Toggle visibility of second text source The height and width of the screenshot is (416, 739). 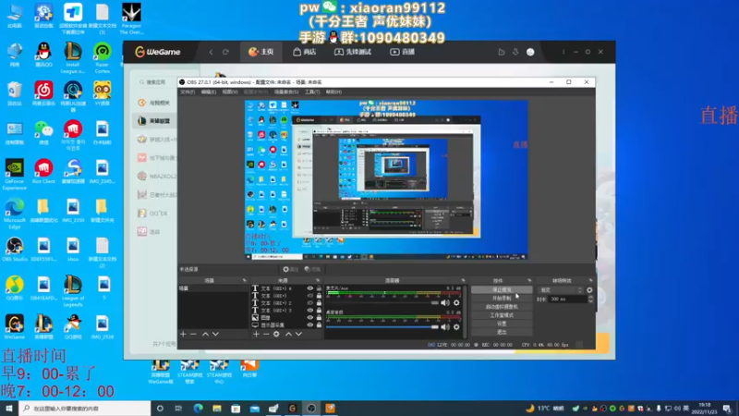pyautogui.click(x=309, y=296)
